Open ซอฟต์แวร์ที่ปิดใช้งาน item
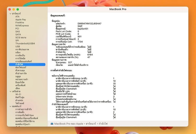 [25, 121]
